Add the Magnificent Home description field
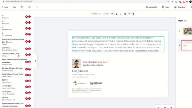Image resolution: width=192 pixels, height=108 pixels. [x=26, y=106]
